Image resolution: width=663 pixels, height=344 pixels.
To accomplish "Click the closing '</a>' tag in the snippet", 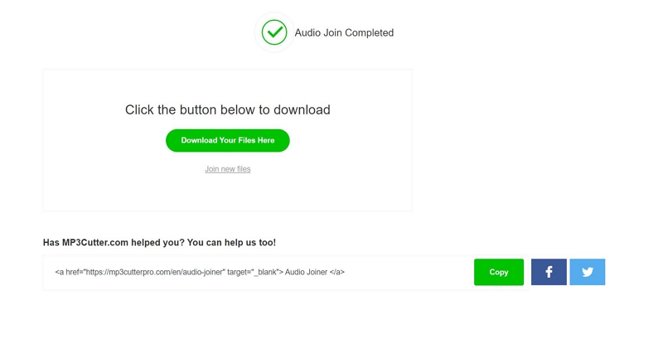I will [337, 272].
